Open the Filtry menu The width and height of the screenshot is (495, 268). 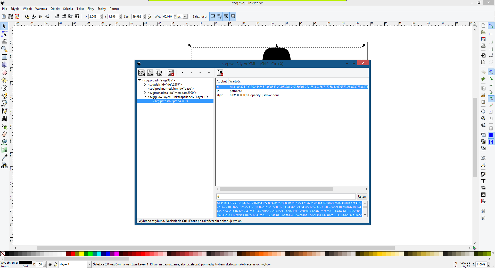(90, 9)
